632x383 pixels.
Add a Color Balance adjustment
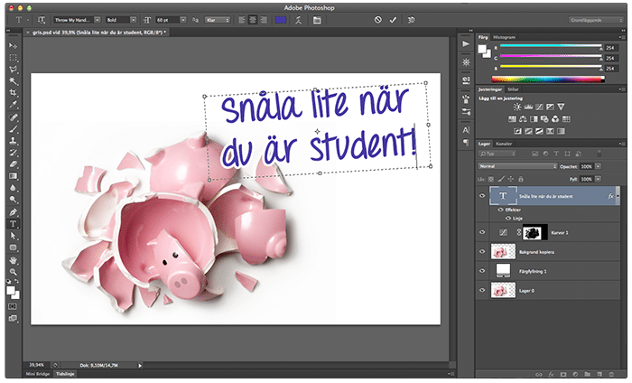523,119
